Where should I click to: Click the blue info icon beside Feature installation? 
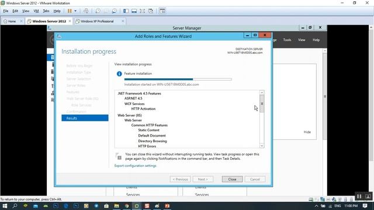click(x=119, y=74)
